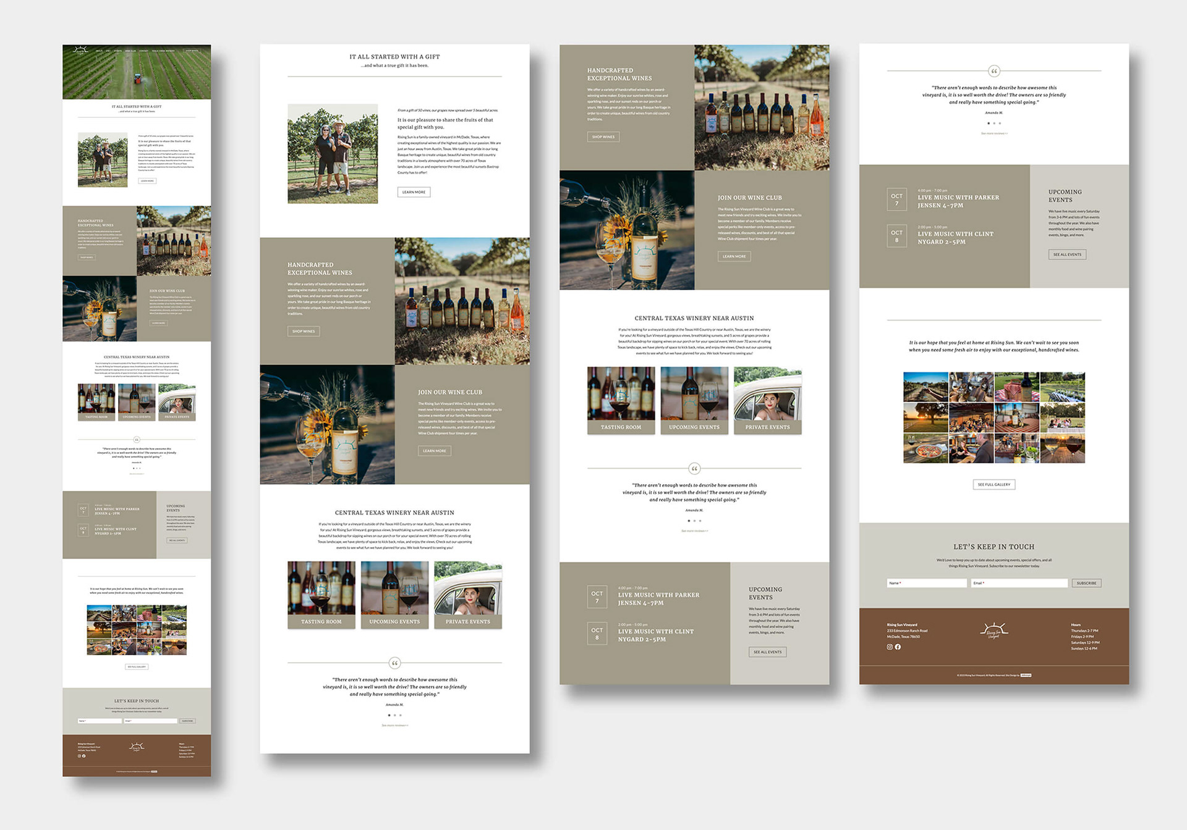Screen dimensions: 1187x830
Task: Open the CONTACT item in the header navigation
Action: point(143,51)
